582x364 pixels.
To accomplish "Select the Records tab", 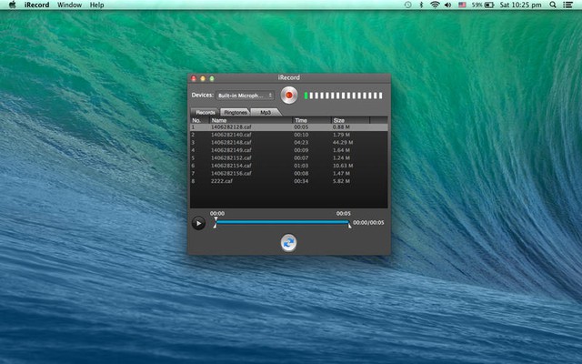I will 206,112.
